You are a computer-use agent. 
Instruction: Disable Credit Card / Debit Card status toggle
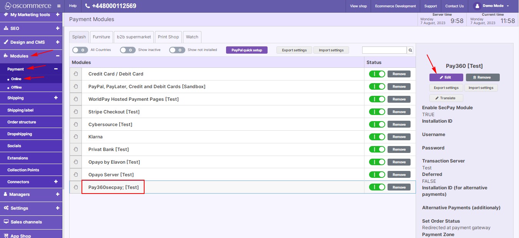[377, 74]
